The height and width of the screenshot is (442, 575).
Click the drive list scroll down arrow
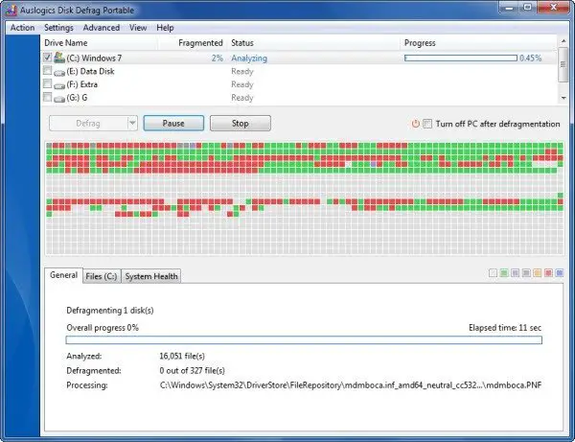563,98
